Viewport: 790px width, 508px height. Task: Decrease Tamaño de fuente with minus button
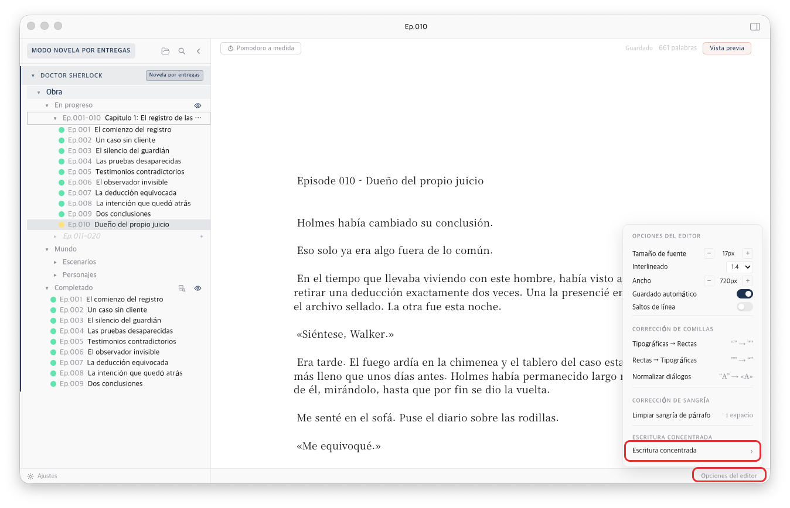[709, 253]
